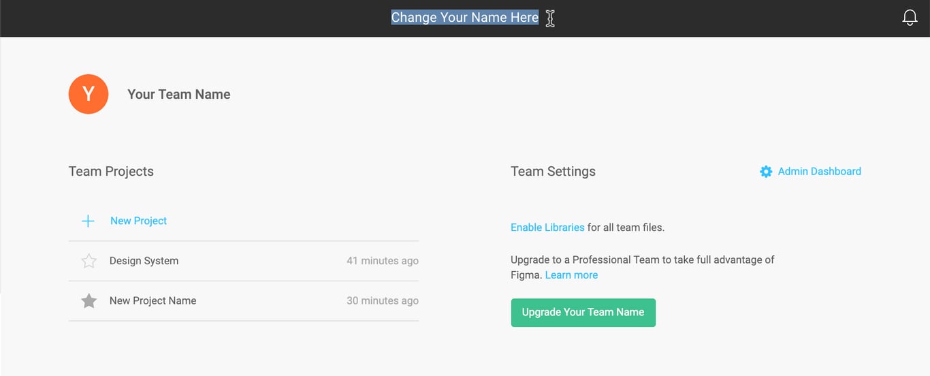The width and height of the screenshot is (930, 376).
Task: Click the Your Team Name heading
Action: tap(178, 95)
